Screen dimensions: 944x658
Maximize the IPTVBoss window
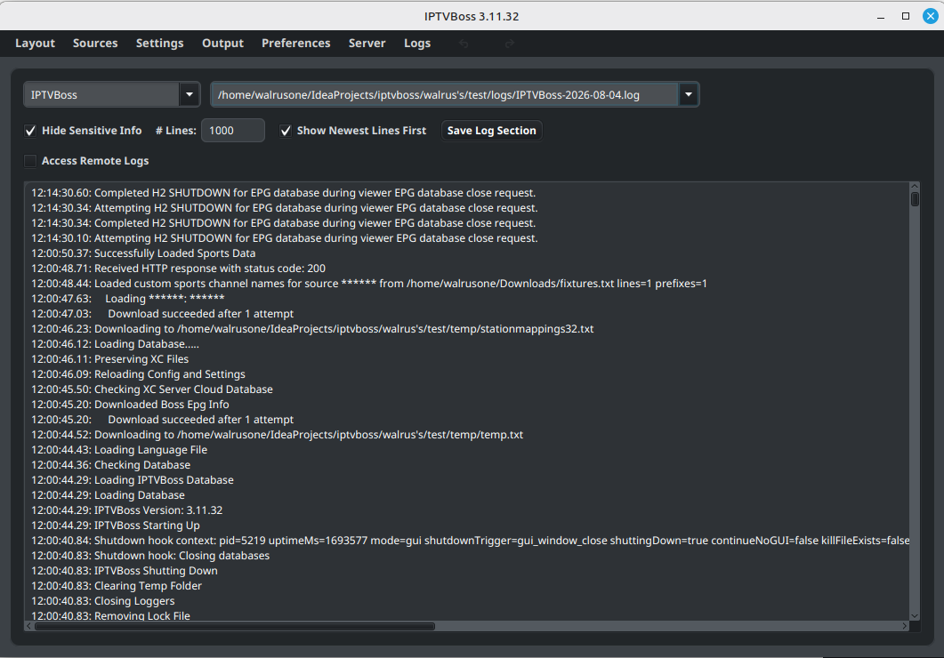coord(906,16)
